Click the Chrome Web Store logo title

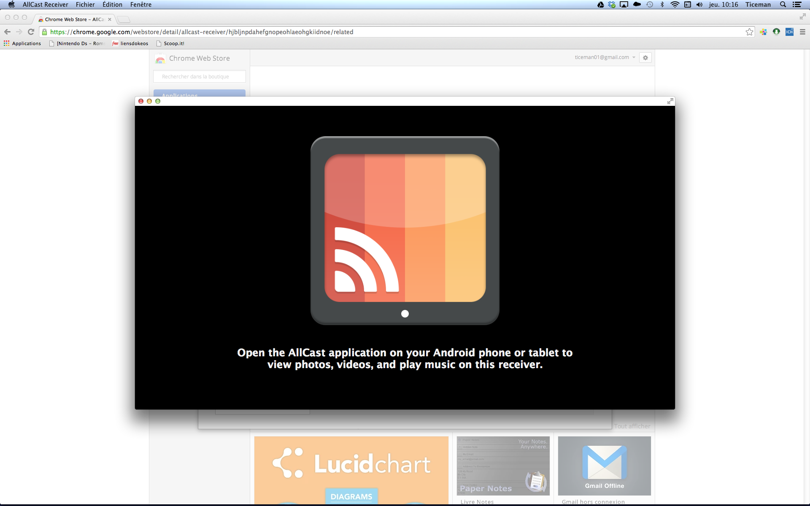[193, 59]
